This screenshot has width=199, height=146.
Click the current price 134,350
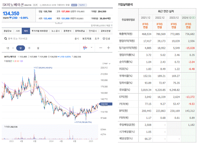click(x=11, y=13)
